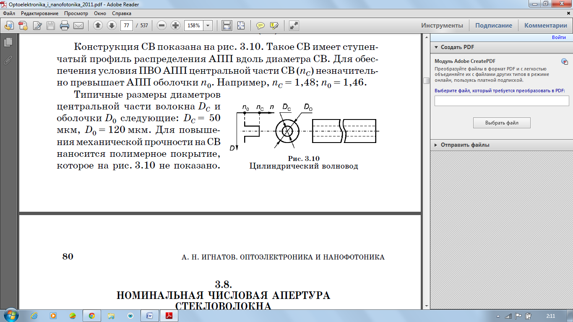Open Google Chrome from taskbar
Viewport: 573px width, 322px height.
coord(91,316)
